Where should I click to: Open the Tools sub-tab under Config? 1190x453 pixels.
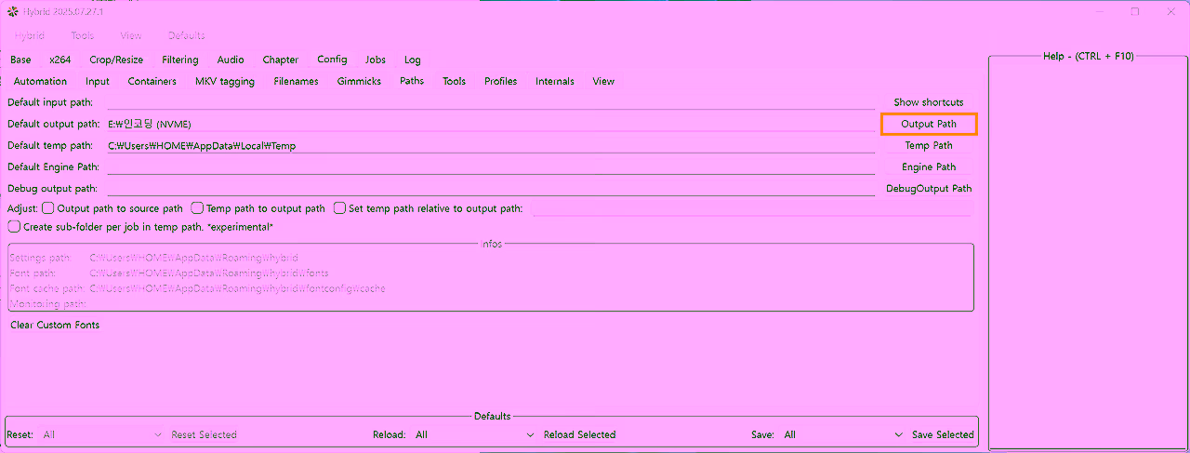(454, 81)
